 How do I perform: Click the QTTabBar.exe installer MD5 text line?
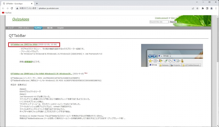[x=45, y=78]
